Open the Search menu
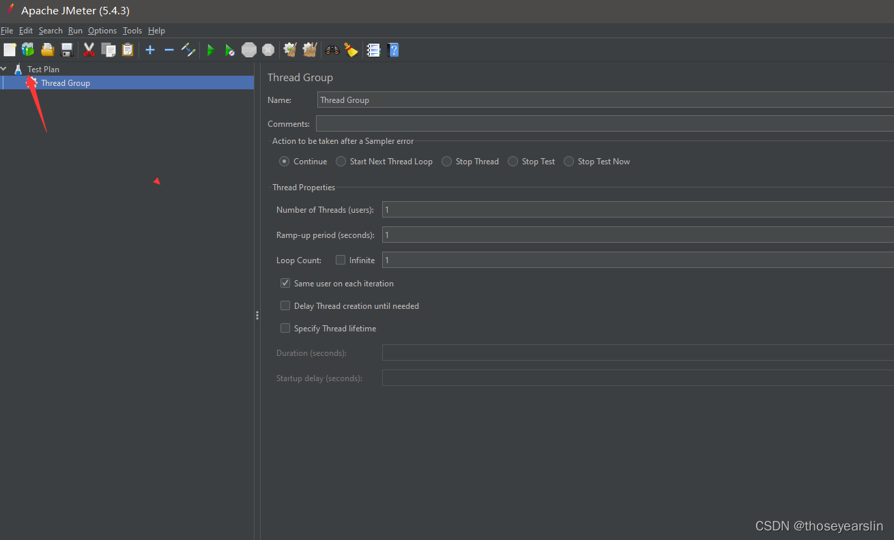The image size is (894, 540). click(x=51, y=31)
